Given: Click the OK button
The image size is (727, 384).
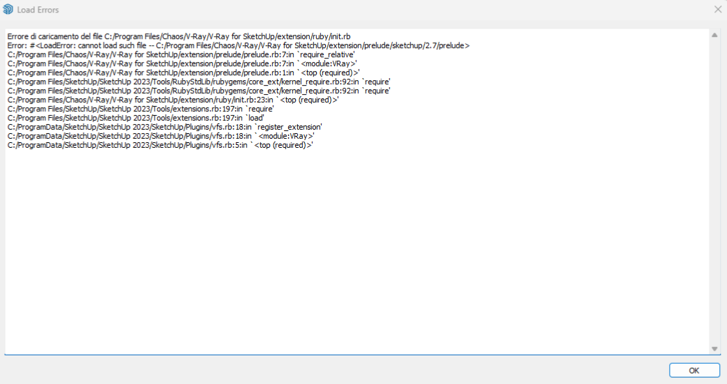Looking at the screenshot, I should coord(694,371).
